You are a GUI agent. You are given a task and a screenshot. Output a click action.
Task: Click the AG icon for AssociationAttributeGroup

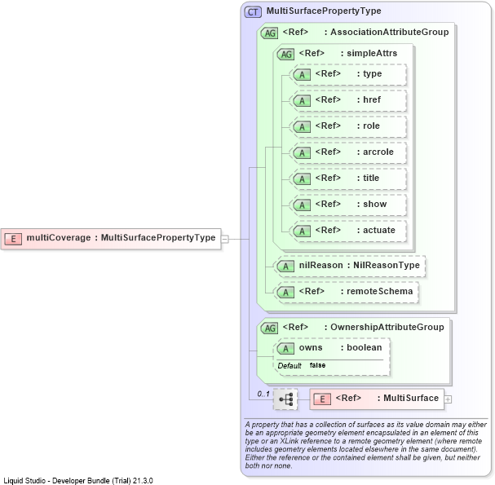[x=270, y=33]
